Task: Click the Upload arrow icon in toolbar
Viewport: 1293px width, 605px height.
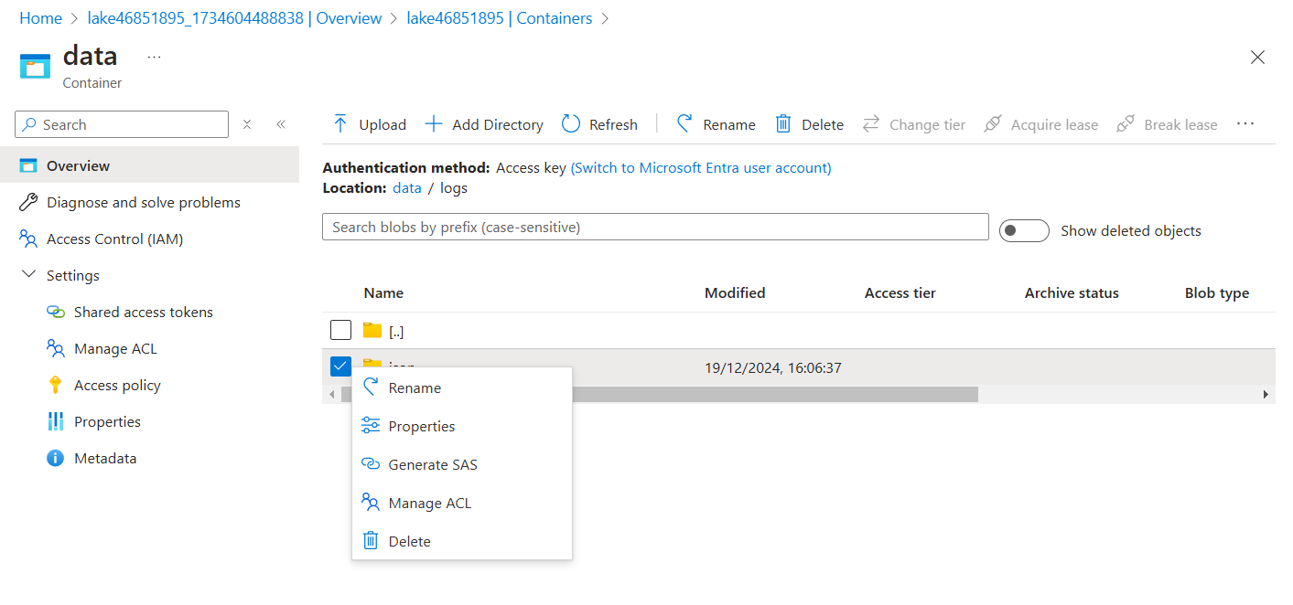Action: point(340,124)
